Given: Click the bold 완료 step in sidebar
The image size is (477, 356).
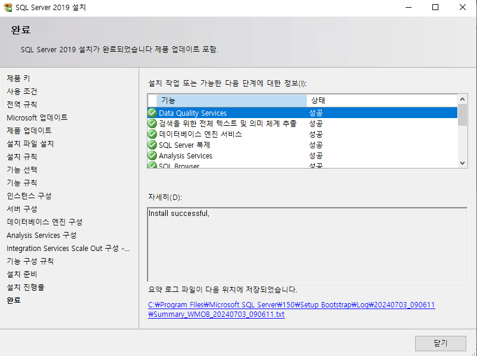Looking at the screenshot, I should (x=14, y=300).
